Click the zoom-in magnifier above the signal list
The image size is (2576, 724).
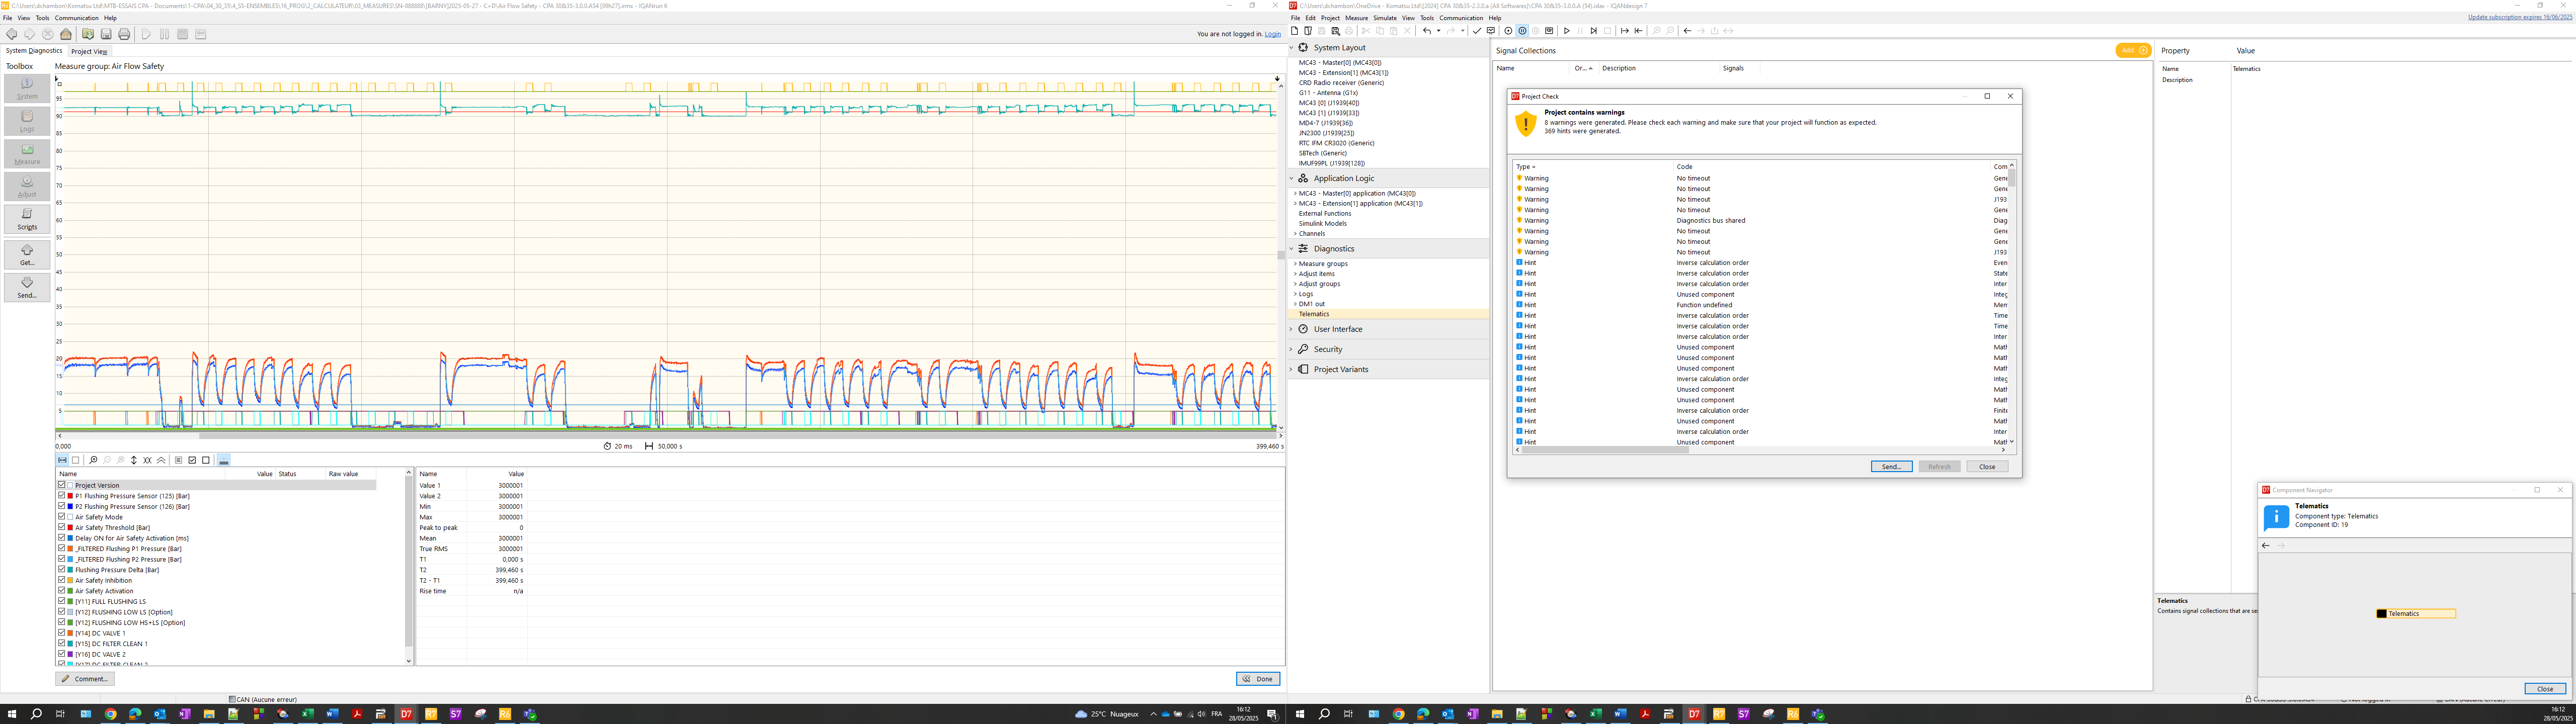93,460
